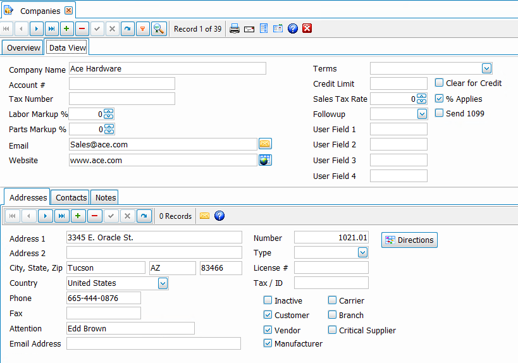Open the filter funnel tool
The height and width of the screenshot is (363, 518).
[143, 28]
